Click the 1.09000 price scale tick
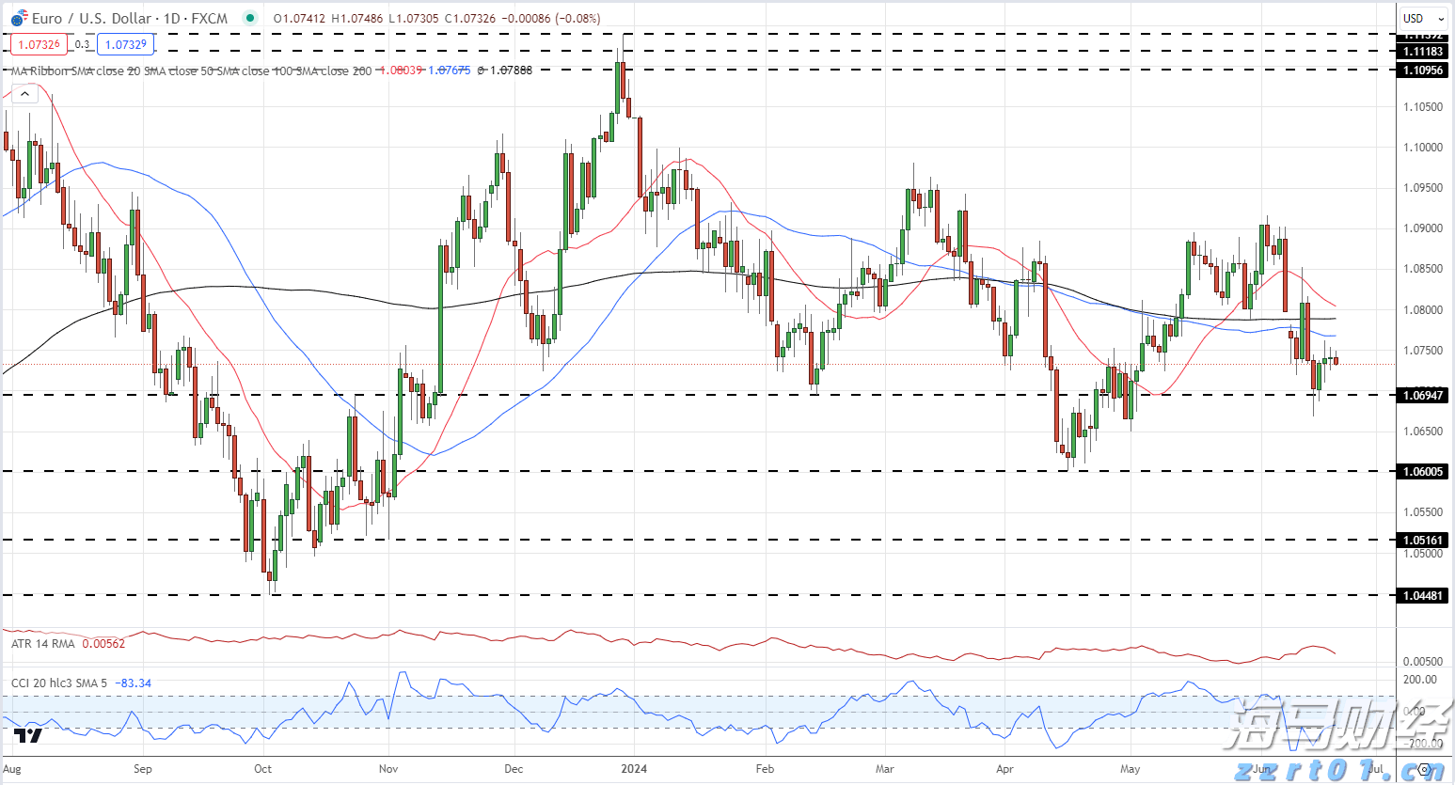The height and width of the screenshot is (785, 1455). coord(1423,228)
